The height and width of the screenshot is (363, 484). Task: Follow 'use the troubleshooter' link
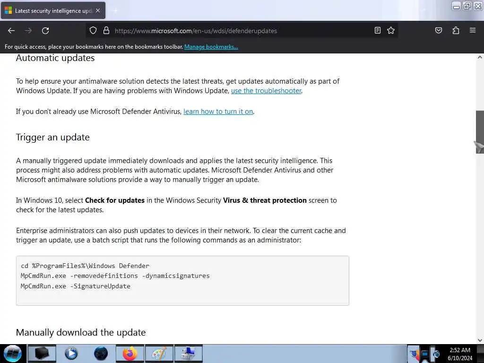266,91
